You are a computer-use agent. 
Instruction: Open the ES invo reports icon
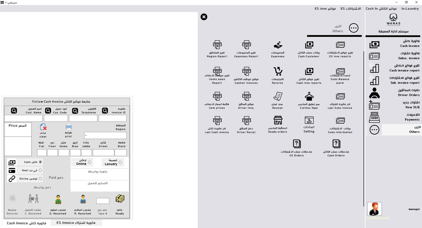(x=340, y=45)
